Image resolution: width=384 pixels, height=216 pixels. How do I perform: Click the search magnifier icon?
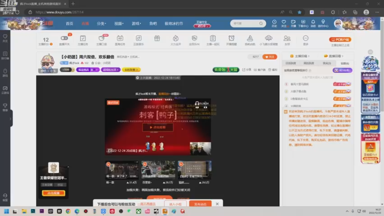pos(261,24)
